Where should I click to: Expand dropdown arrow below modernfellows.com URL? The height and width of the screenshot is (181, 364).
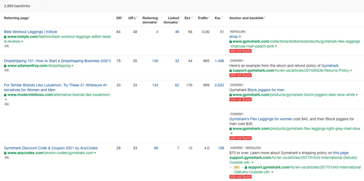point(6,100)
